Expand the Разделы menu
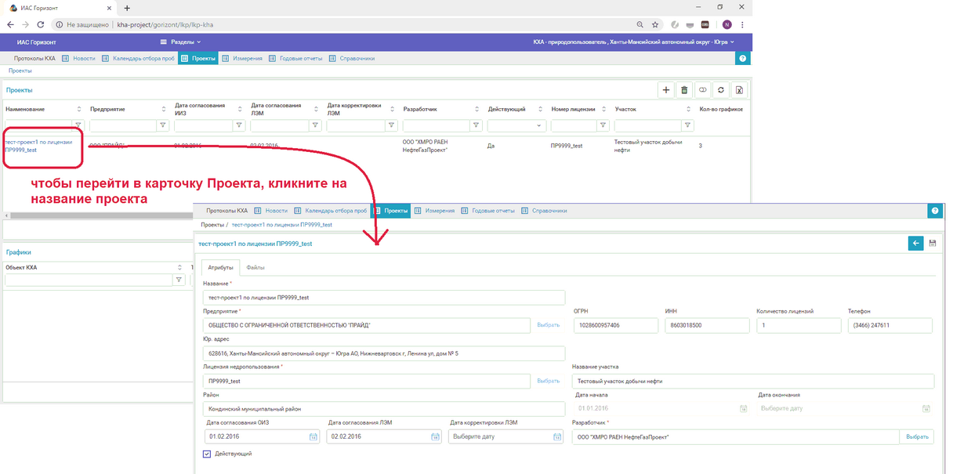Viewport: 953px width, 474px height. 180,42
